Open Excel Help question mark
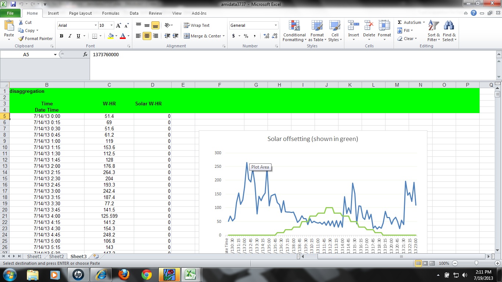The height and width of the screenshot is (282, 502). click(x=474, y=13)
